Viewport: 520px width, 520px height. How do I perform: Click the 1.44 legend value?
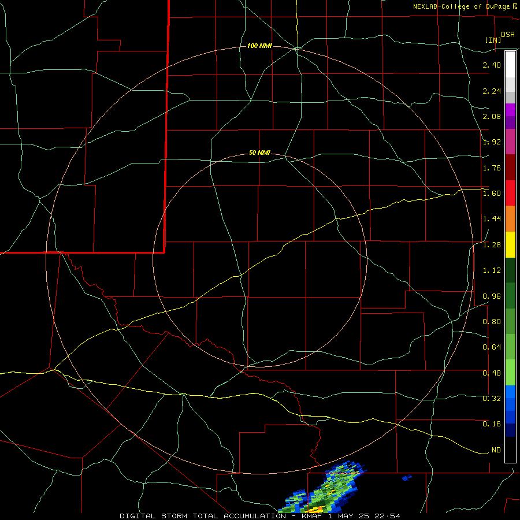pyautogui.click(x=492, y=219)
